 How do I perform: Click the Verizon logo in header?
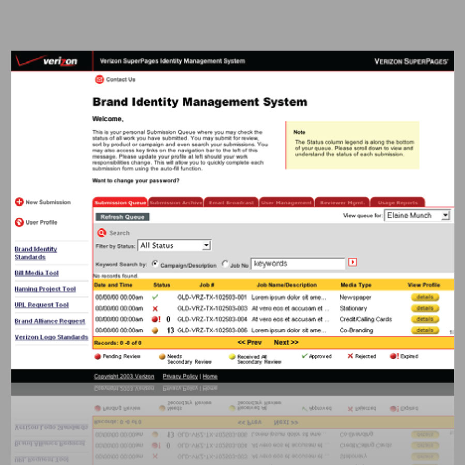(47, 60)
